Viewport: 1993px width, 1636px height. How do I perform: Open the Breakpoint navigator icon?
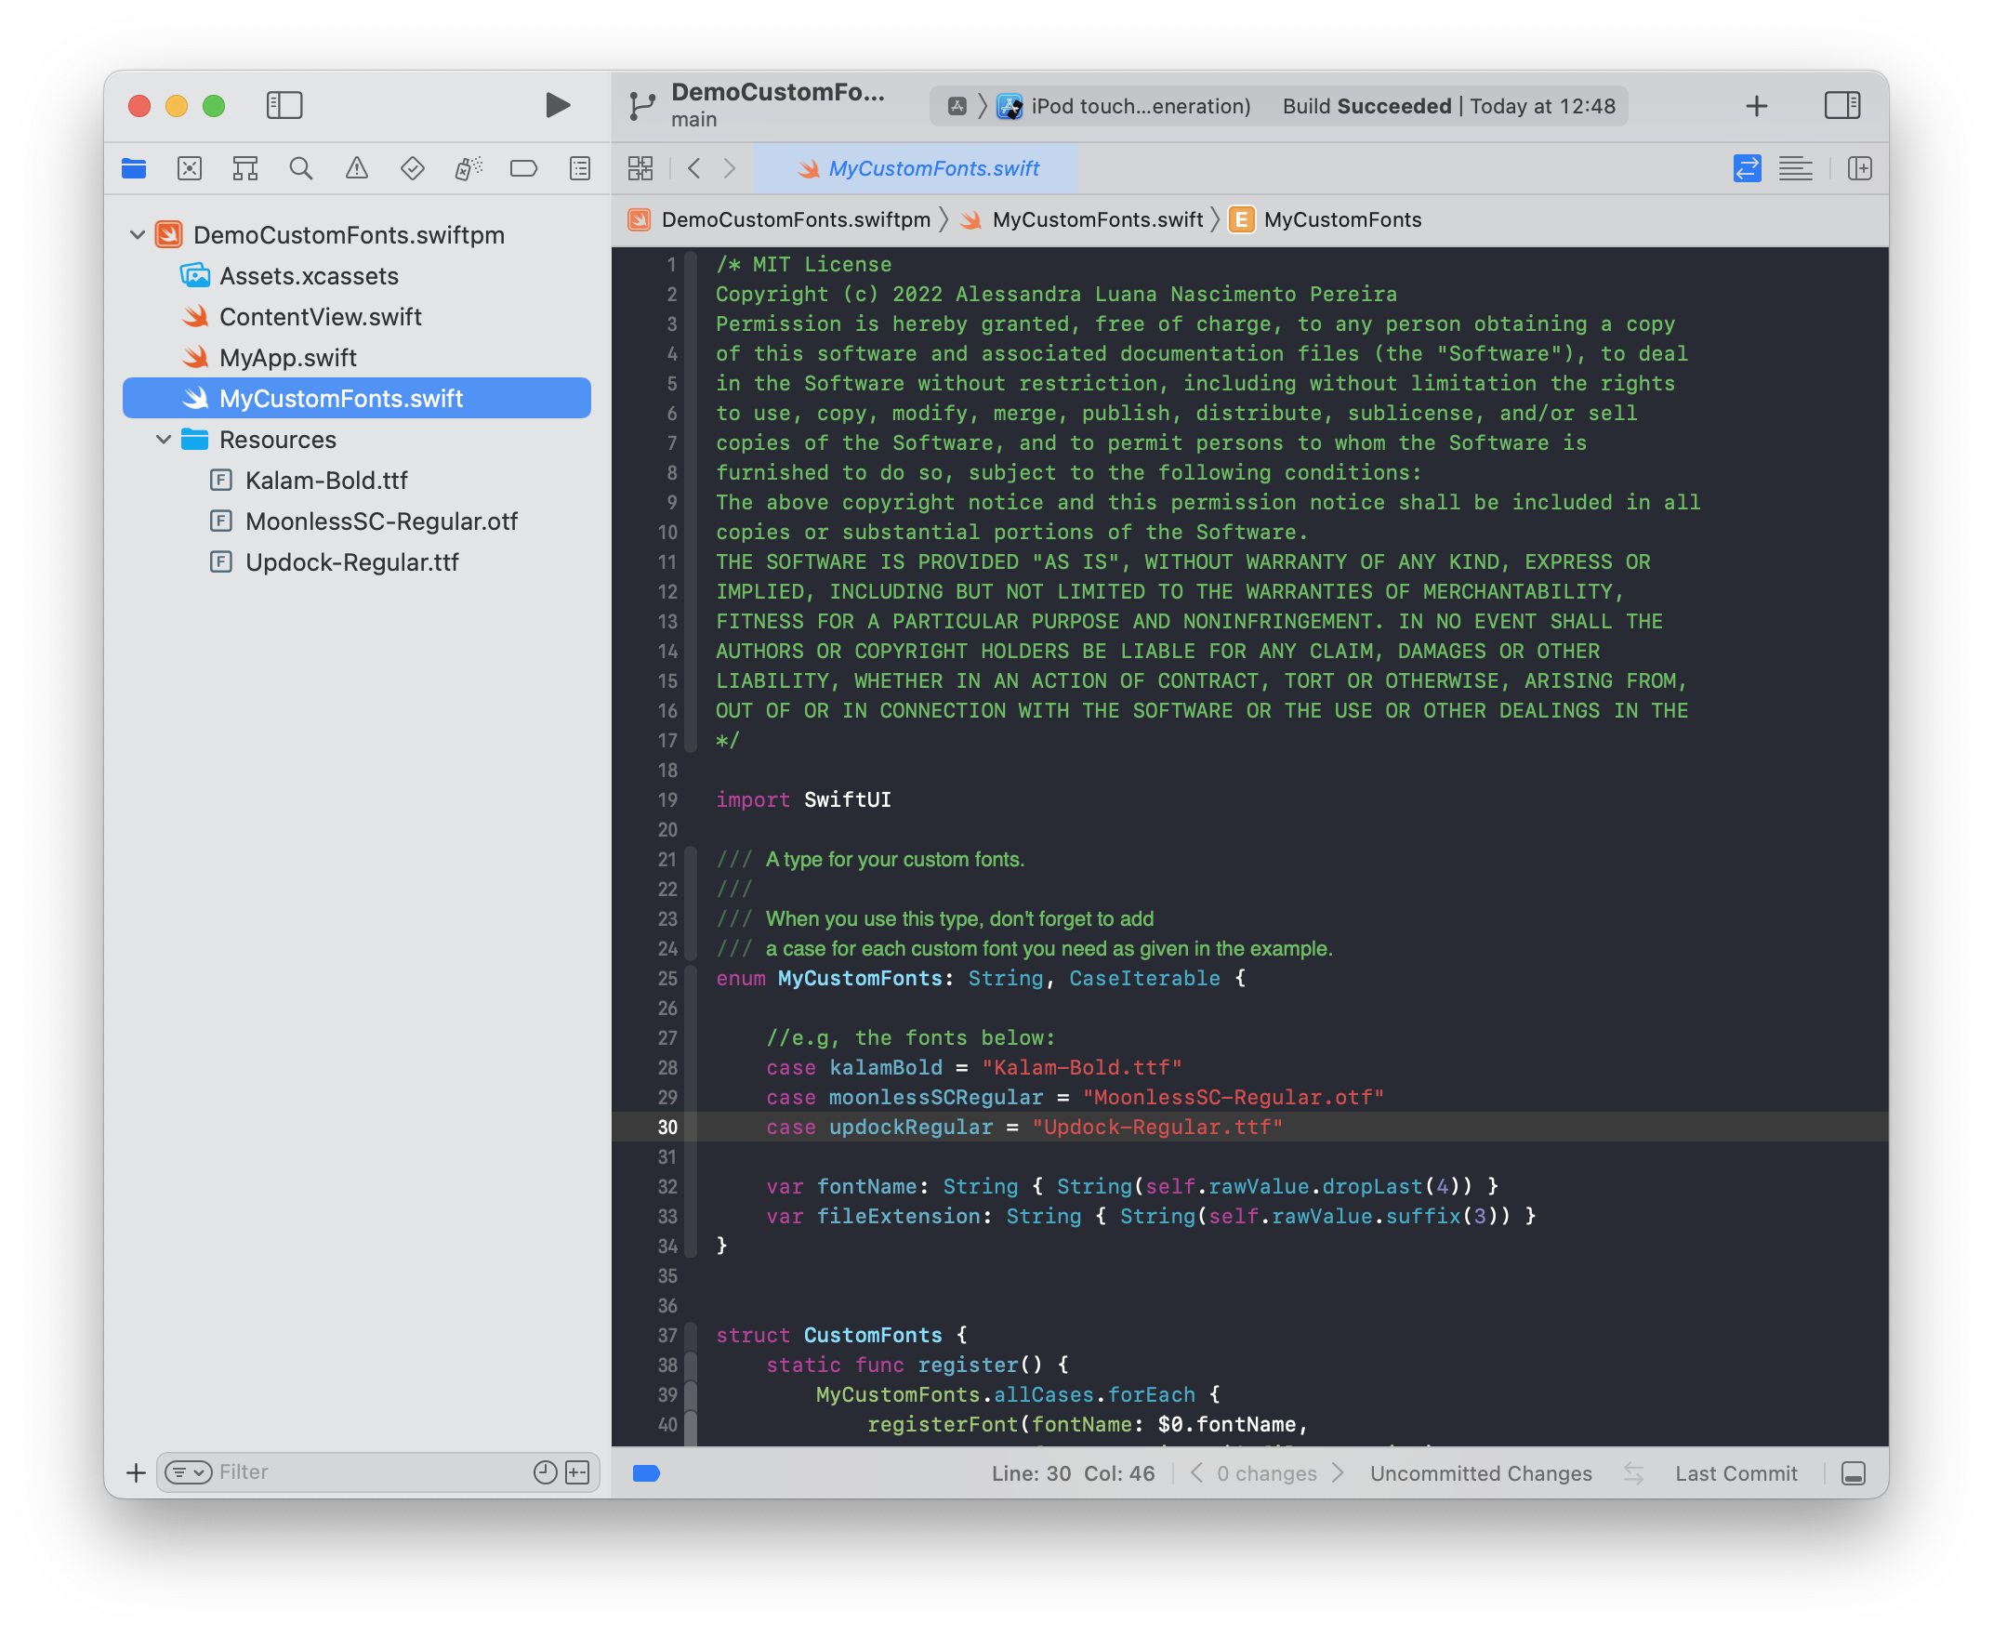coord(523,168)
